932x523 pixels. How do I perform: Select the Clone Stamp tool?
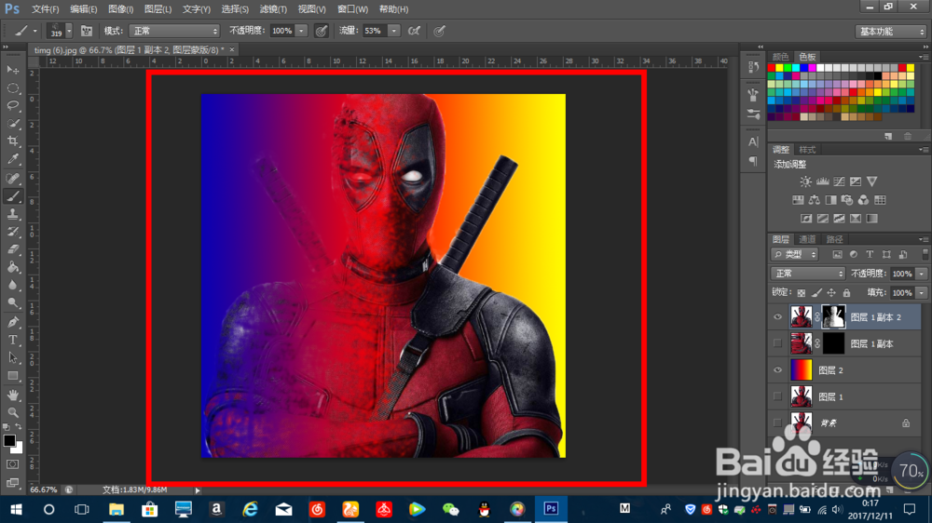(x=13, y=213)
